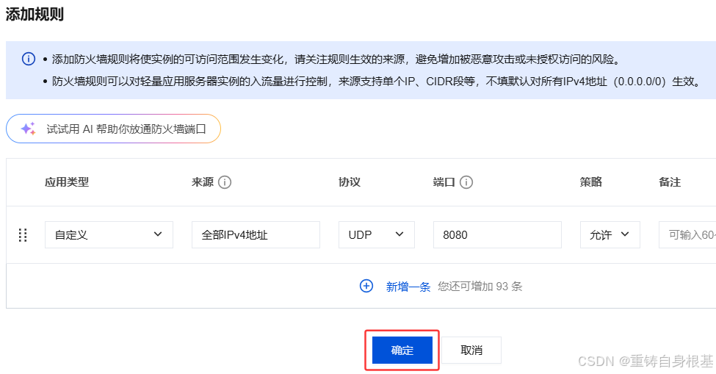Click the info icon next to 端口
The image size is (716, 374).
(466, 182)
